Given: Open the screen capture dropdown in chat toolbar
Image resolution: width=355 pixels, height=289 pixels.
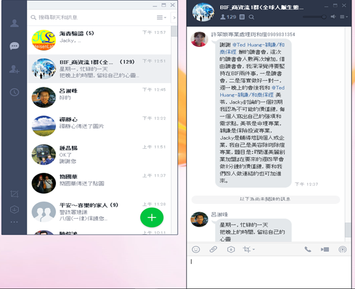Looking at the screenshot, I should point(249,249).
